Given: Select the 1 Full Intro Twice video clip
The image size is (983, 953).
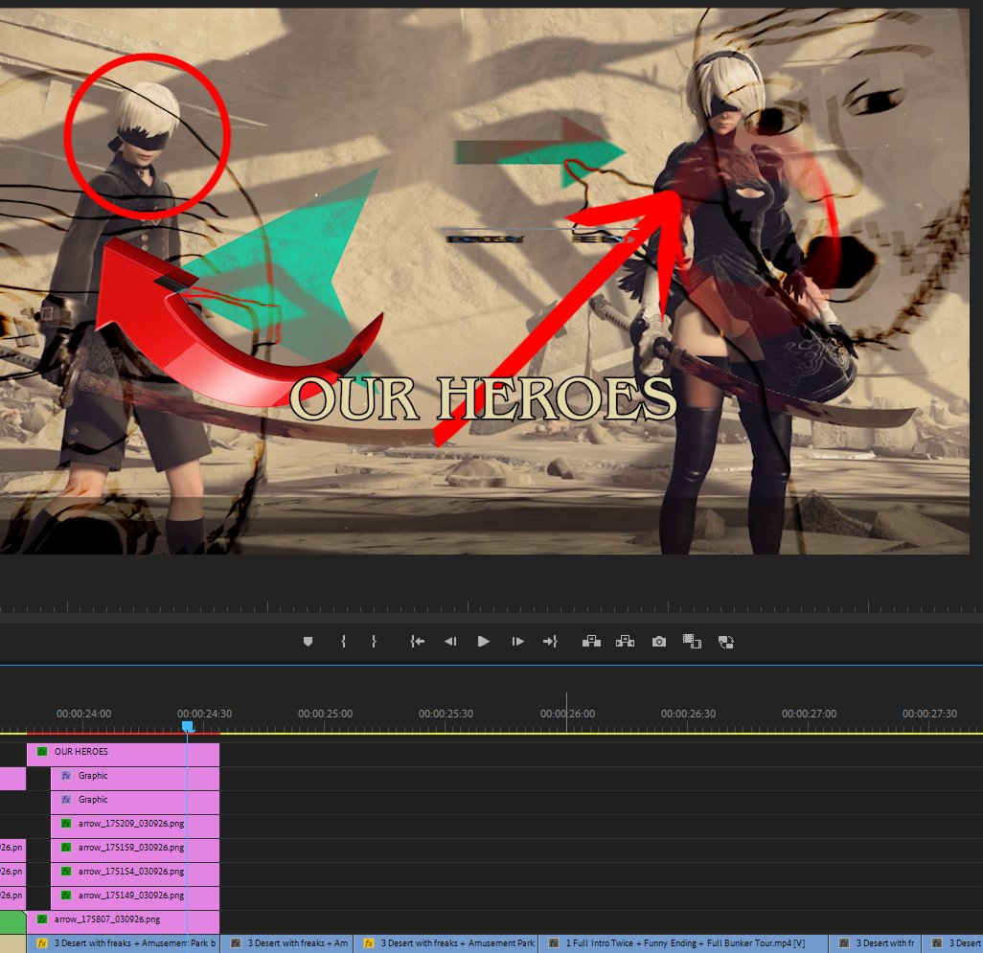Looking at the screenshot, I should (683, 943).
